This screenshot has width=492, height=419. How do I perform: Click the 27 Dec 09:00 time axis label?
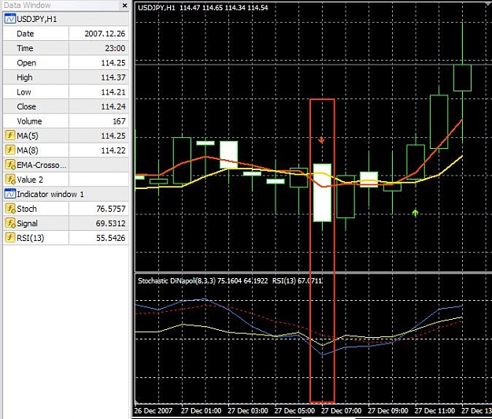point(388,410)
